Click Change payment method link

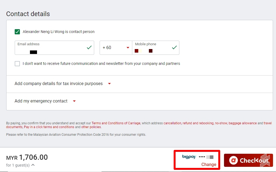click(208, 164)
